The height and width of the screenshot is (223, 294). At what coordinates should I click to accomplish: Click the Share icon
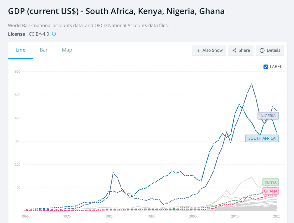234,50
